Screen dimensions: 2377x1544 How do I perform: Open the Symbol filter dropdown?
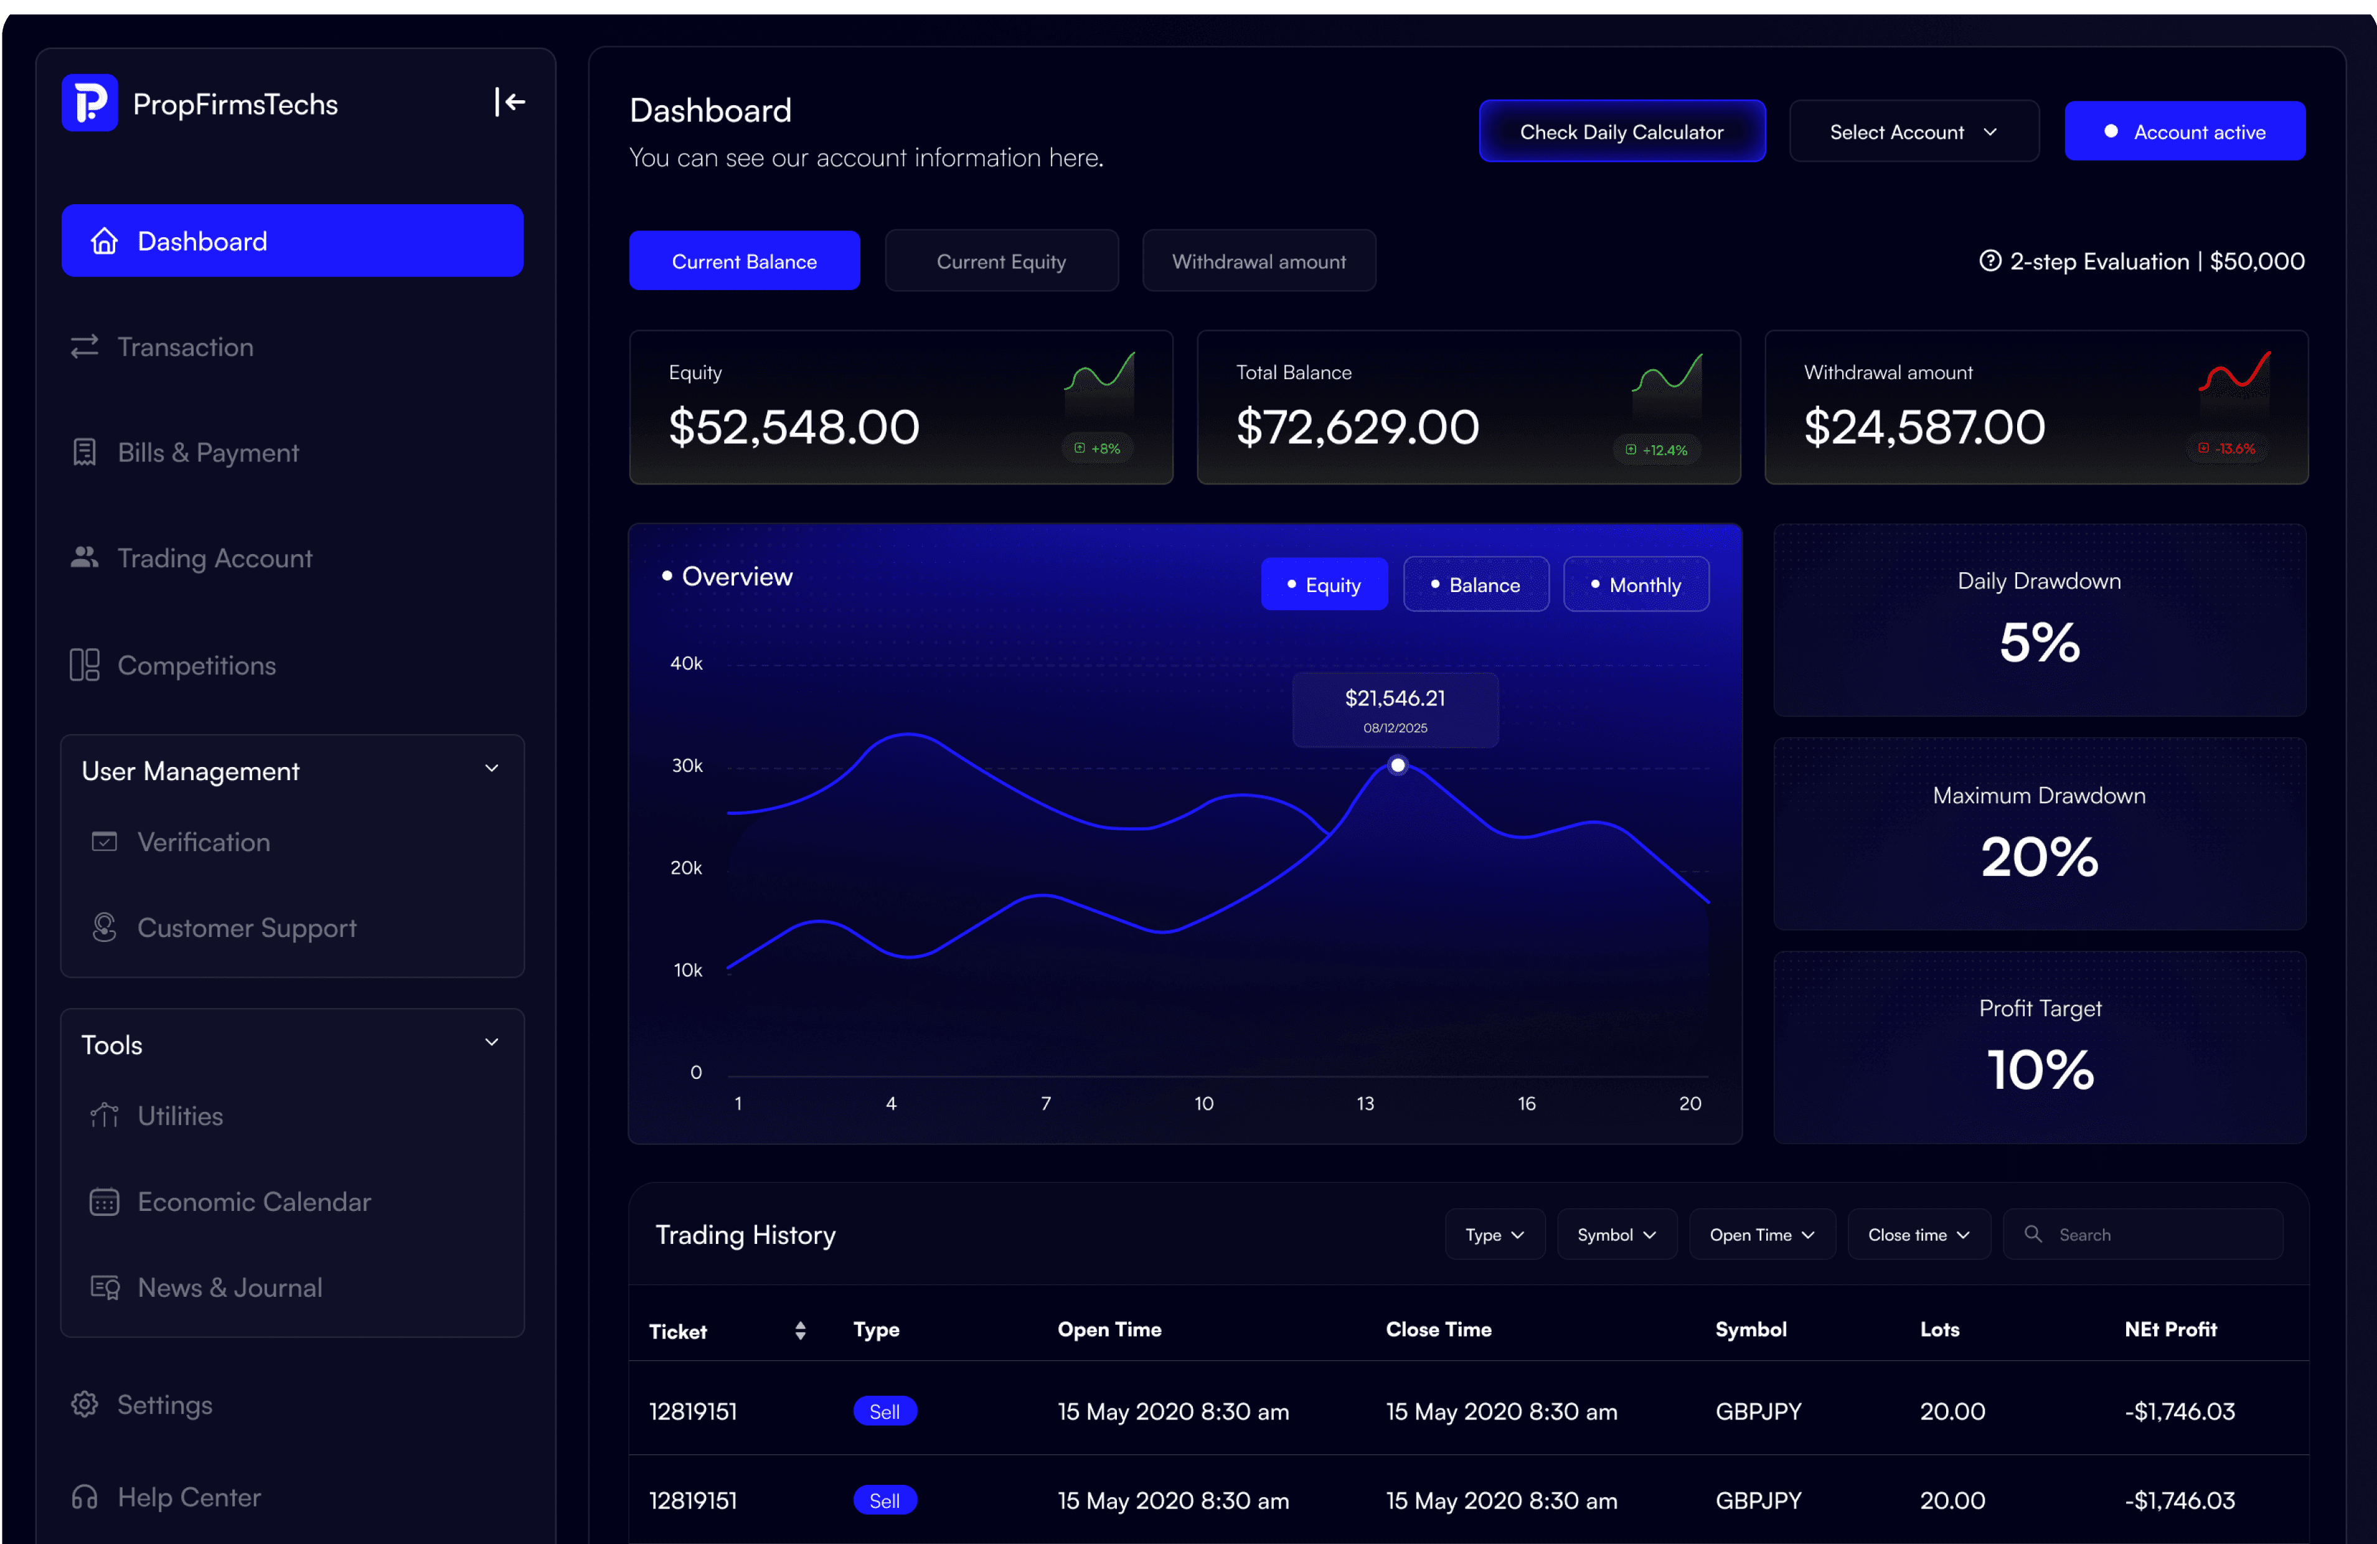coord(1617,1235)
